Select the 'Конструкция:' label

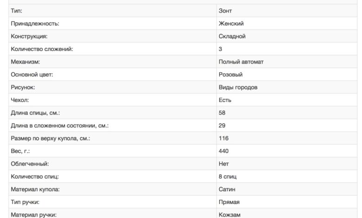pyautogui.click(x=29, y=36)
